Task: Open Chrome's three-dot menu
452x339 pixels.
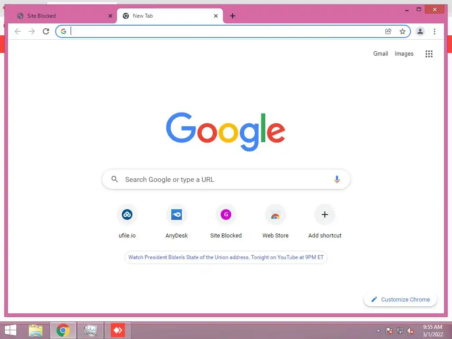Action: [x=434, y=31]
